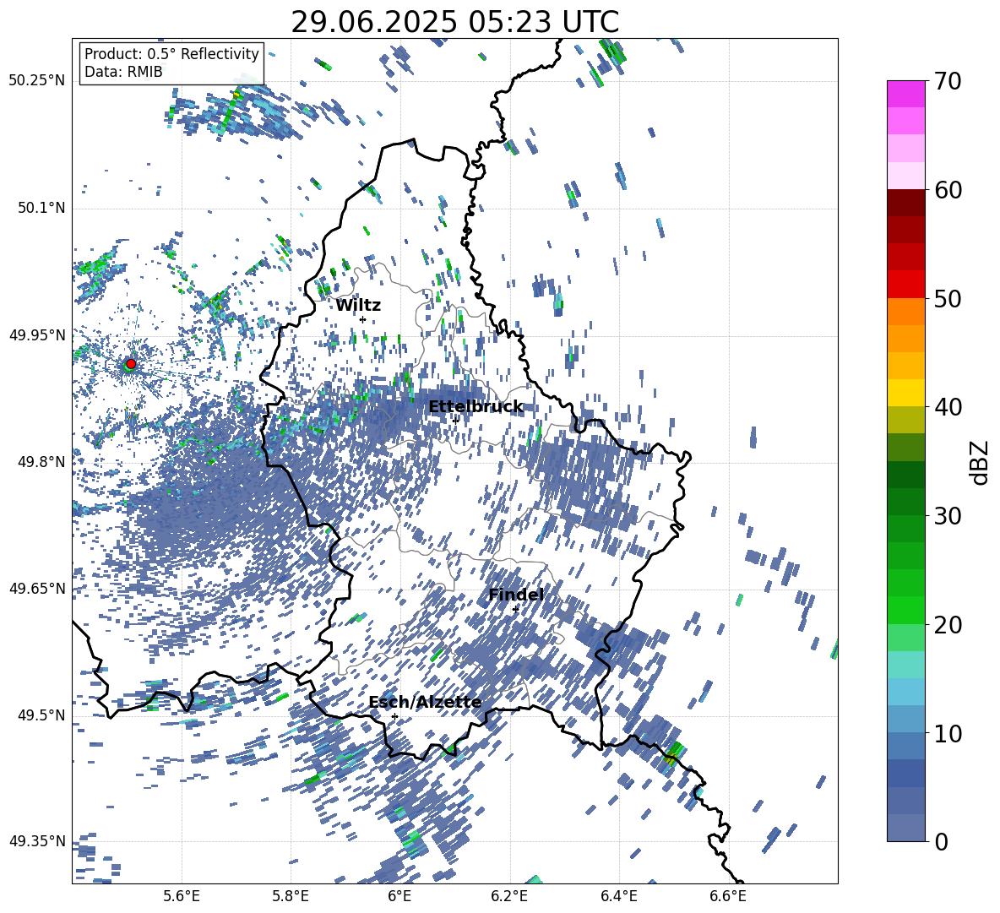Click the 10 colorbar tick label

point(948,733)
